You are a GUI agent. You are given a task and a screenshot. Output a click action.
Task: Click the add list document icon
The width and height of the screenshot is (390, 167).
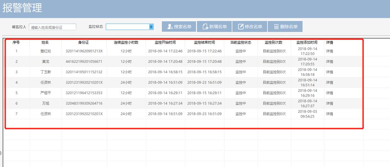point(205,27)
